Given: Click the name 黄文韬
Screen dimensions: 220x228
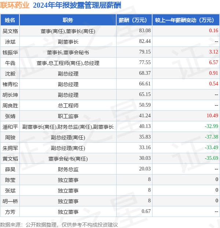Looking at the screenshot, I should (x=10, y=159).
